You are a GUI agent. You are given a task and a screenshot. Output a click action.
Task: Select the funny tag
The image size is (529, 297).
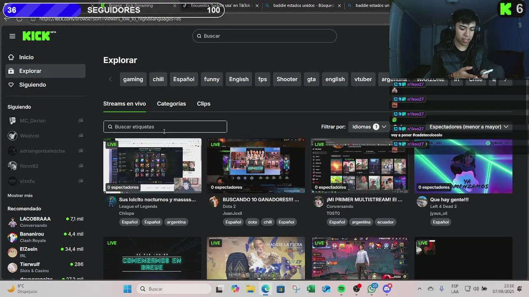pyautogui.click(x=212, y=79)
